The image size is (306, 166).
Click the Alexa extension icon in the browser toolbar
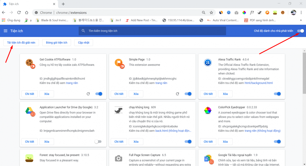click(x=229, y=13)
